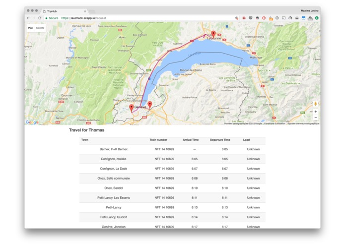This screenshot has width=345, height=245.
Task: Zoom in the map with plus button
Action: click(316, 112)
